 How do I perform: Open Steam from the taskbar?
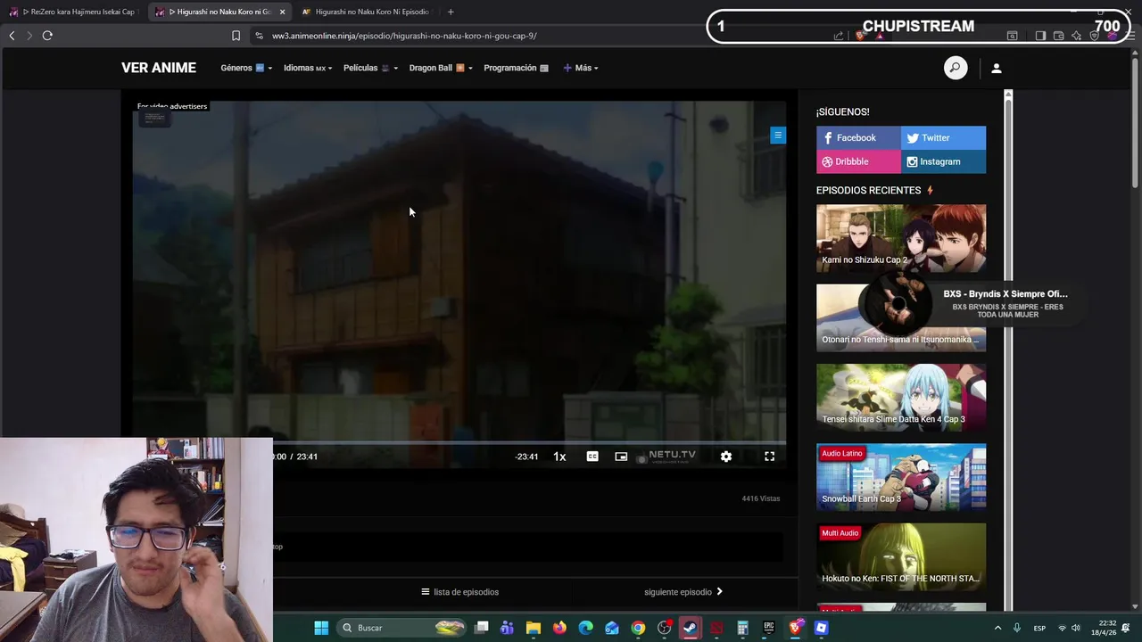pos(690,628)
